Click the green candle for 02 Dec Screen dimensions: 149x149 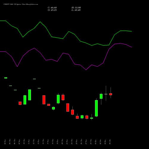tap(101, 96)
